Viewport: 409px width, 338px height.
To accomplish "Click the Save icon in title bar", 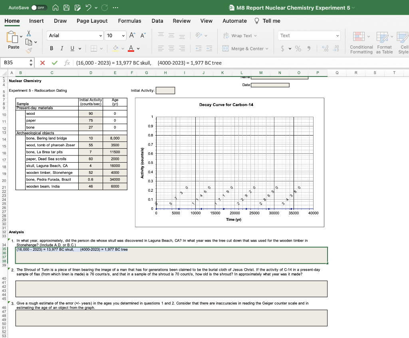I will pos(67,8).
